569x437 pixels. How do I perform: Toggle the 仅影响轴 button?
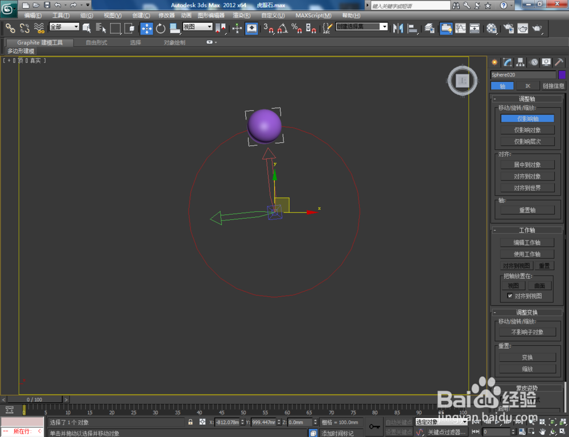coord(527,119)
